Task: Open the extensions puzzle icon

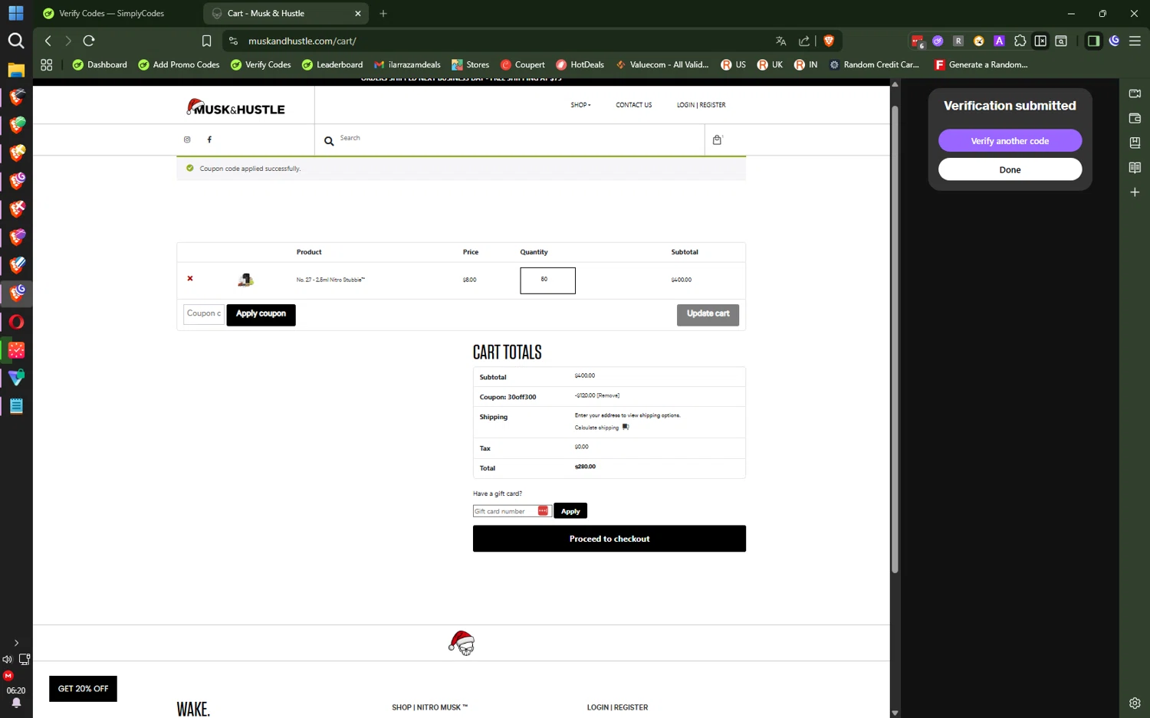Action: coord(1020,41)
